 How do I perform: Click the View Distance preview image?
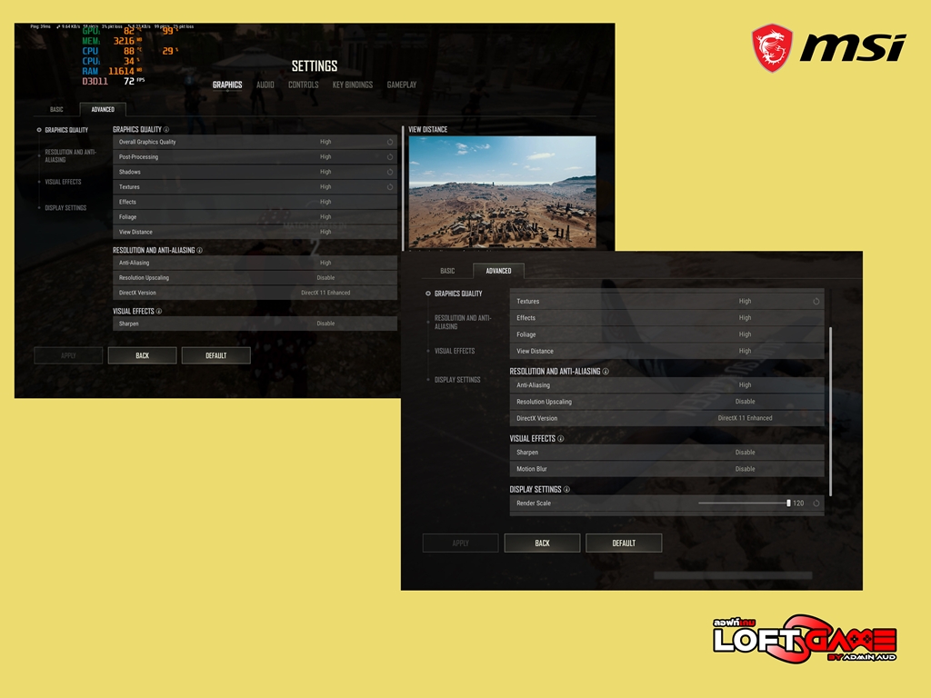tap(502, 192)
